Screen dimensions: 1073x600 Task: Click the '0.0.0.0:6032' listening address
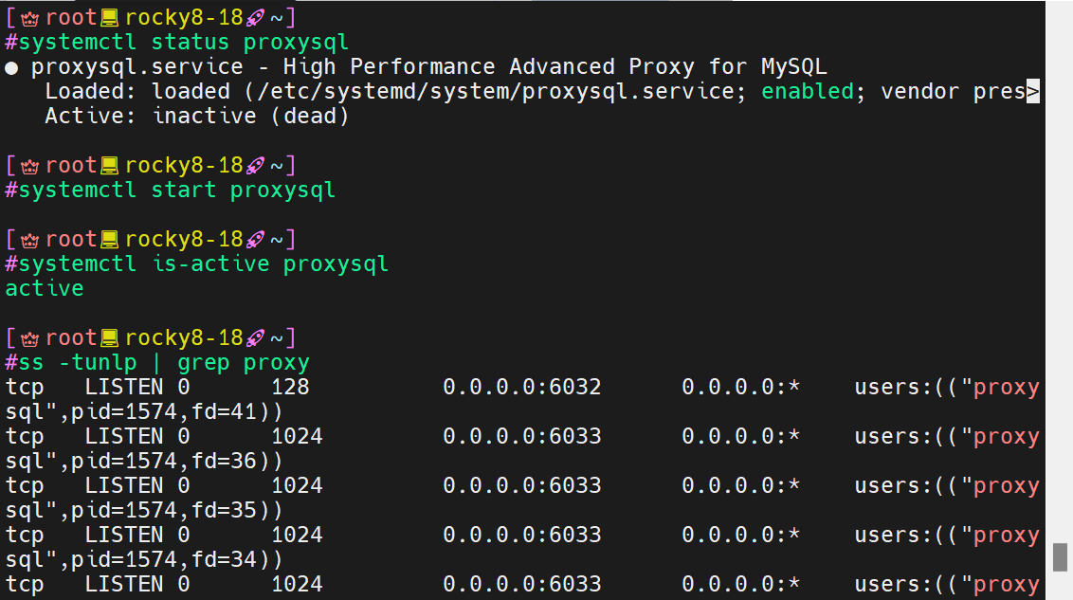coord(521,387)
